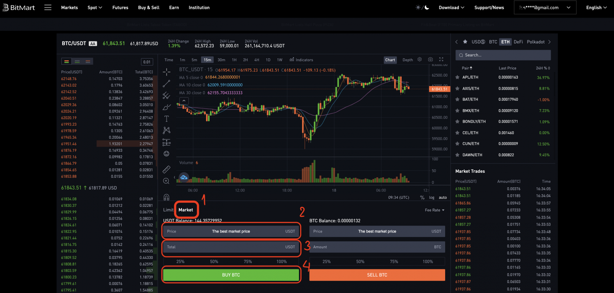
Task: Show buy-only order book view
Action: coord(77,61)
